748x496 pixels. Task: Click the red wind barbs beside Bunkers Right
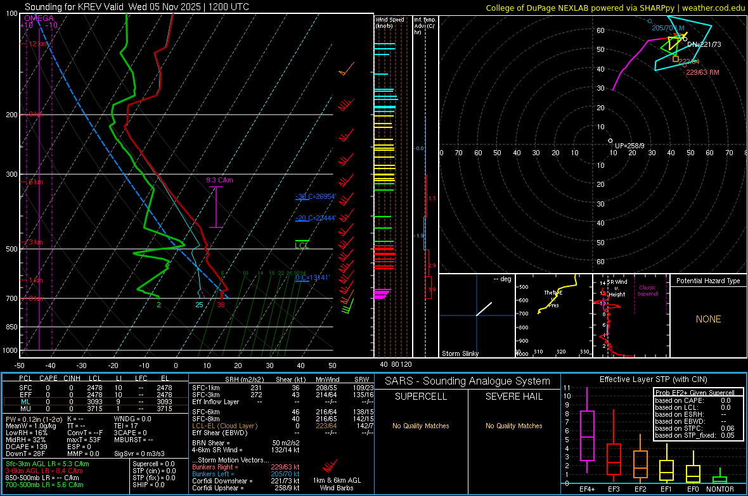click(330, 466)
